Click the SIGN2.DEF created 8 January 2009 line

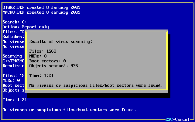click(41, 7)
